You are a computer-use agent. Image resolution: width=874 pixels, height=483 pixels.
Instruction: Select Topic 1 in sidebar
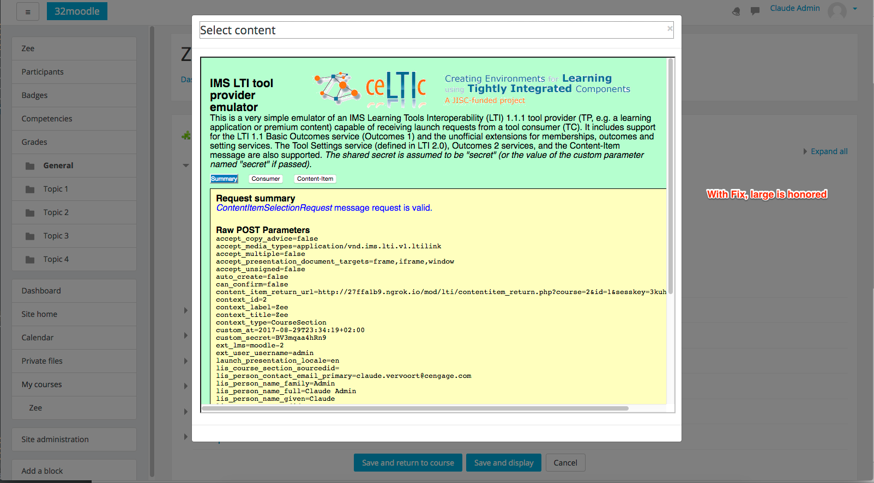(x=74, y=189)
